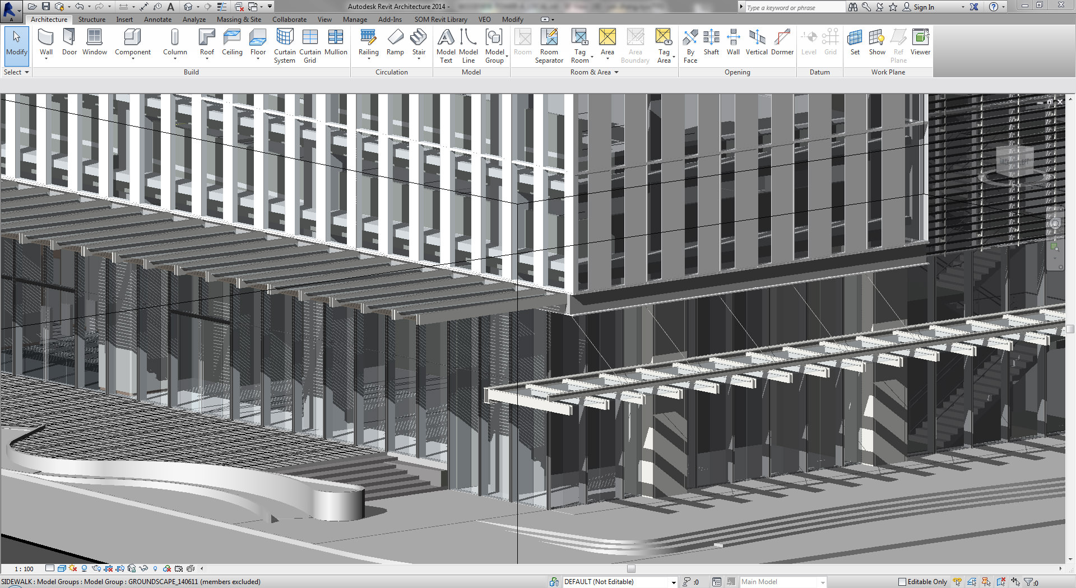The image size is (1076, 588).
Task: Choose the Stair tool
Action: point(419,43)
